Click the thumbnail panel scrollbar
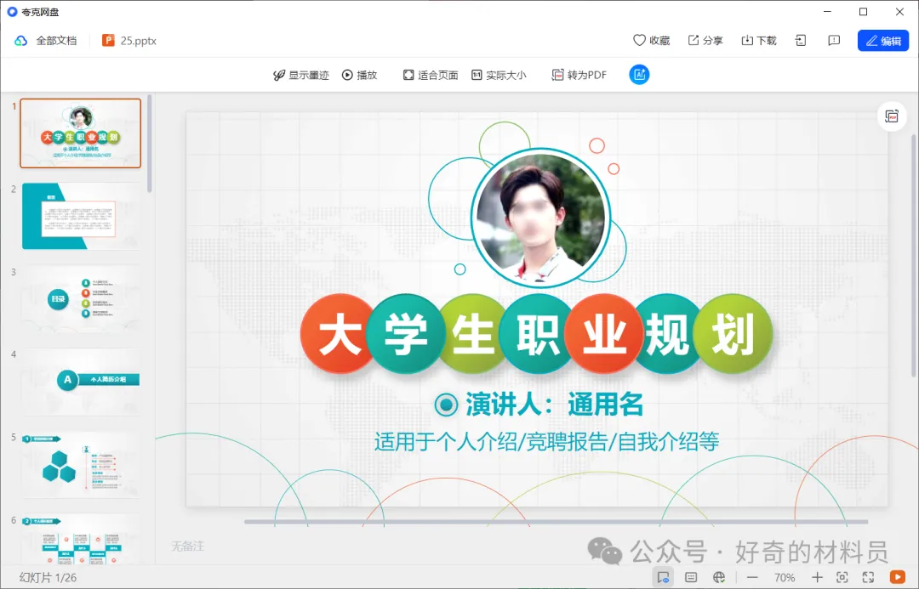Image resolution: width=919 pixels, height=589 pixels. pyautogui.click(x=150, y=144)
